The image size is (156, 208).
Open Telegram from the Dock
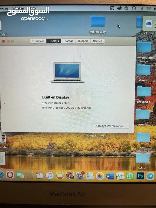150,176
